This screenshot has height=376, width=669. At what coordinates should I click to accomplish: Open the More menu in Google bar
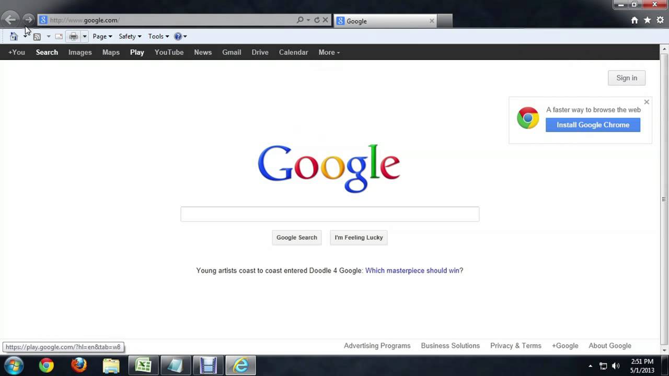[329, 52]
